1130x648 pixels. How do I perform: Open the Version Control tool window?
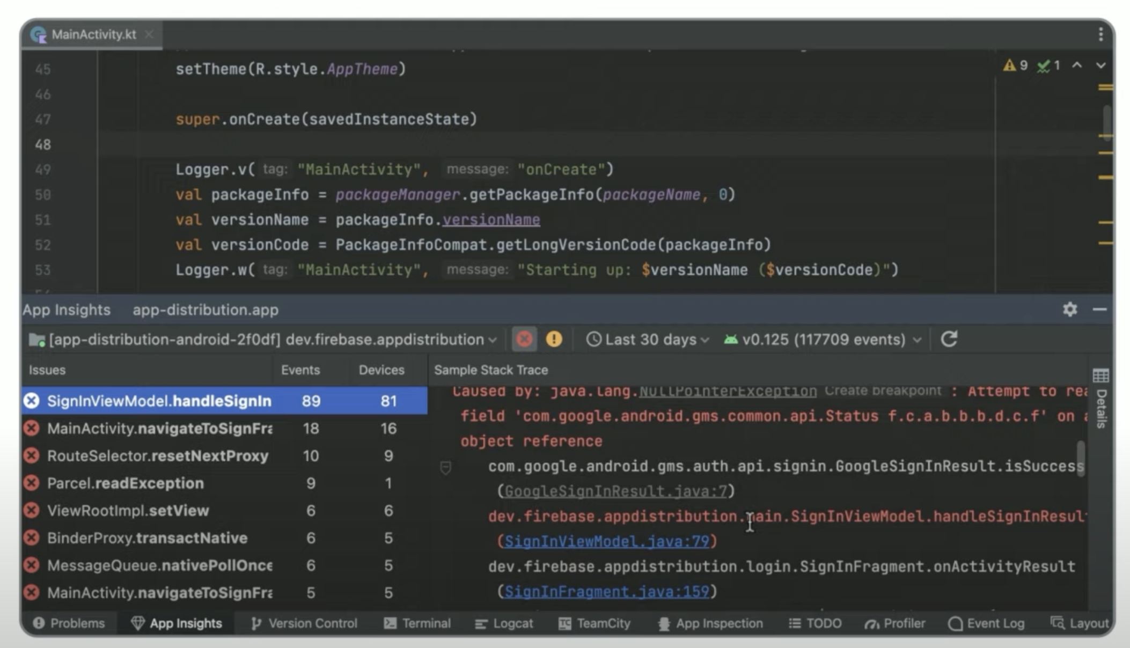(x=304, y=623)
